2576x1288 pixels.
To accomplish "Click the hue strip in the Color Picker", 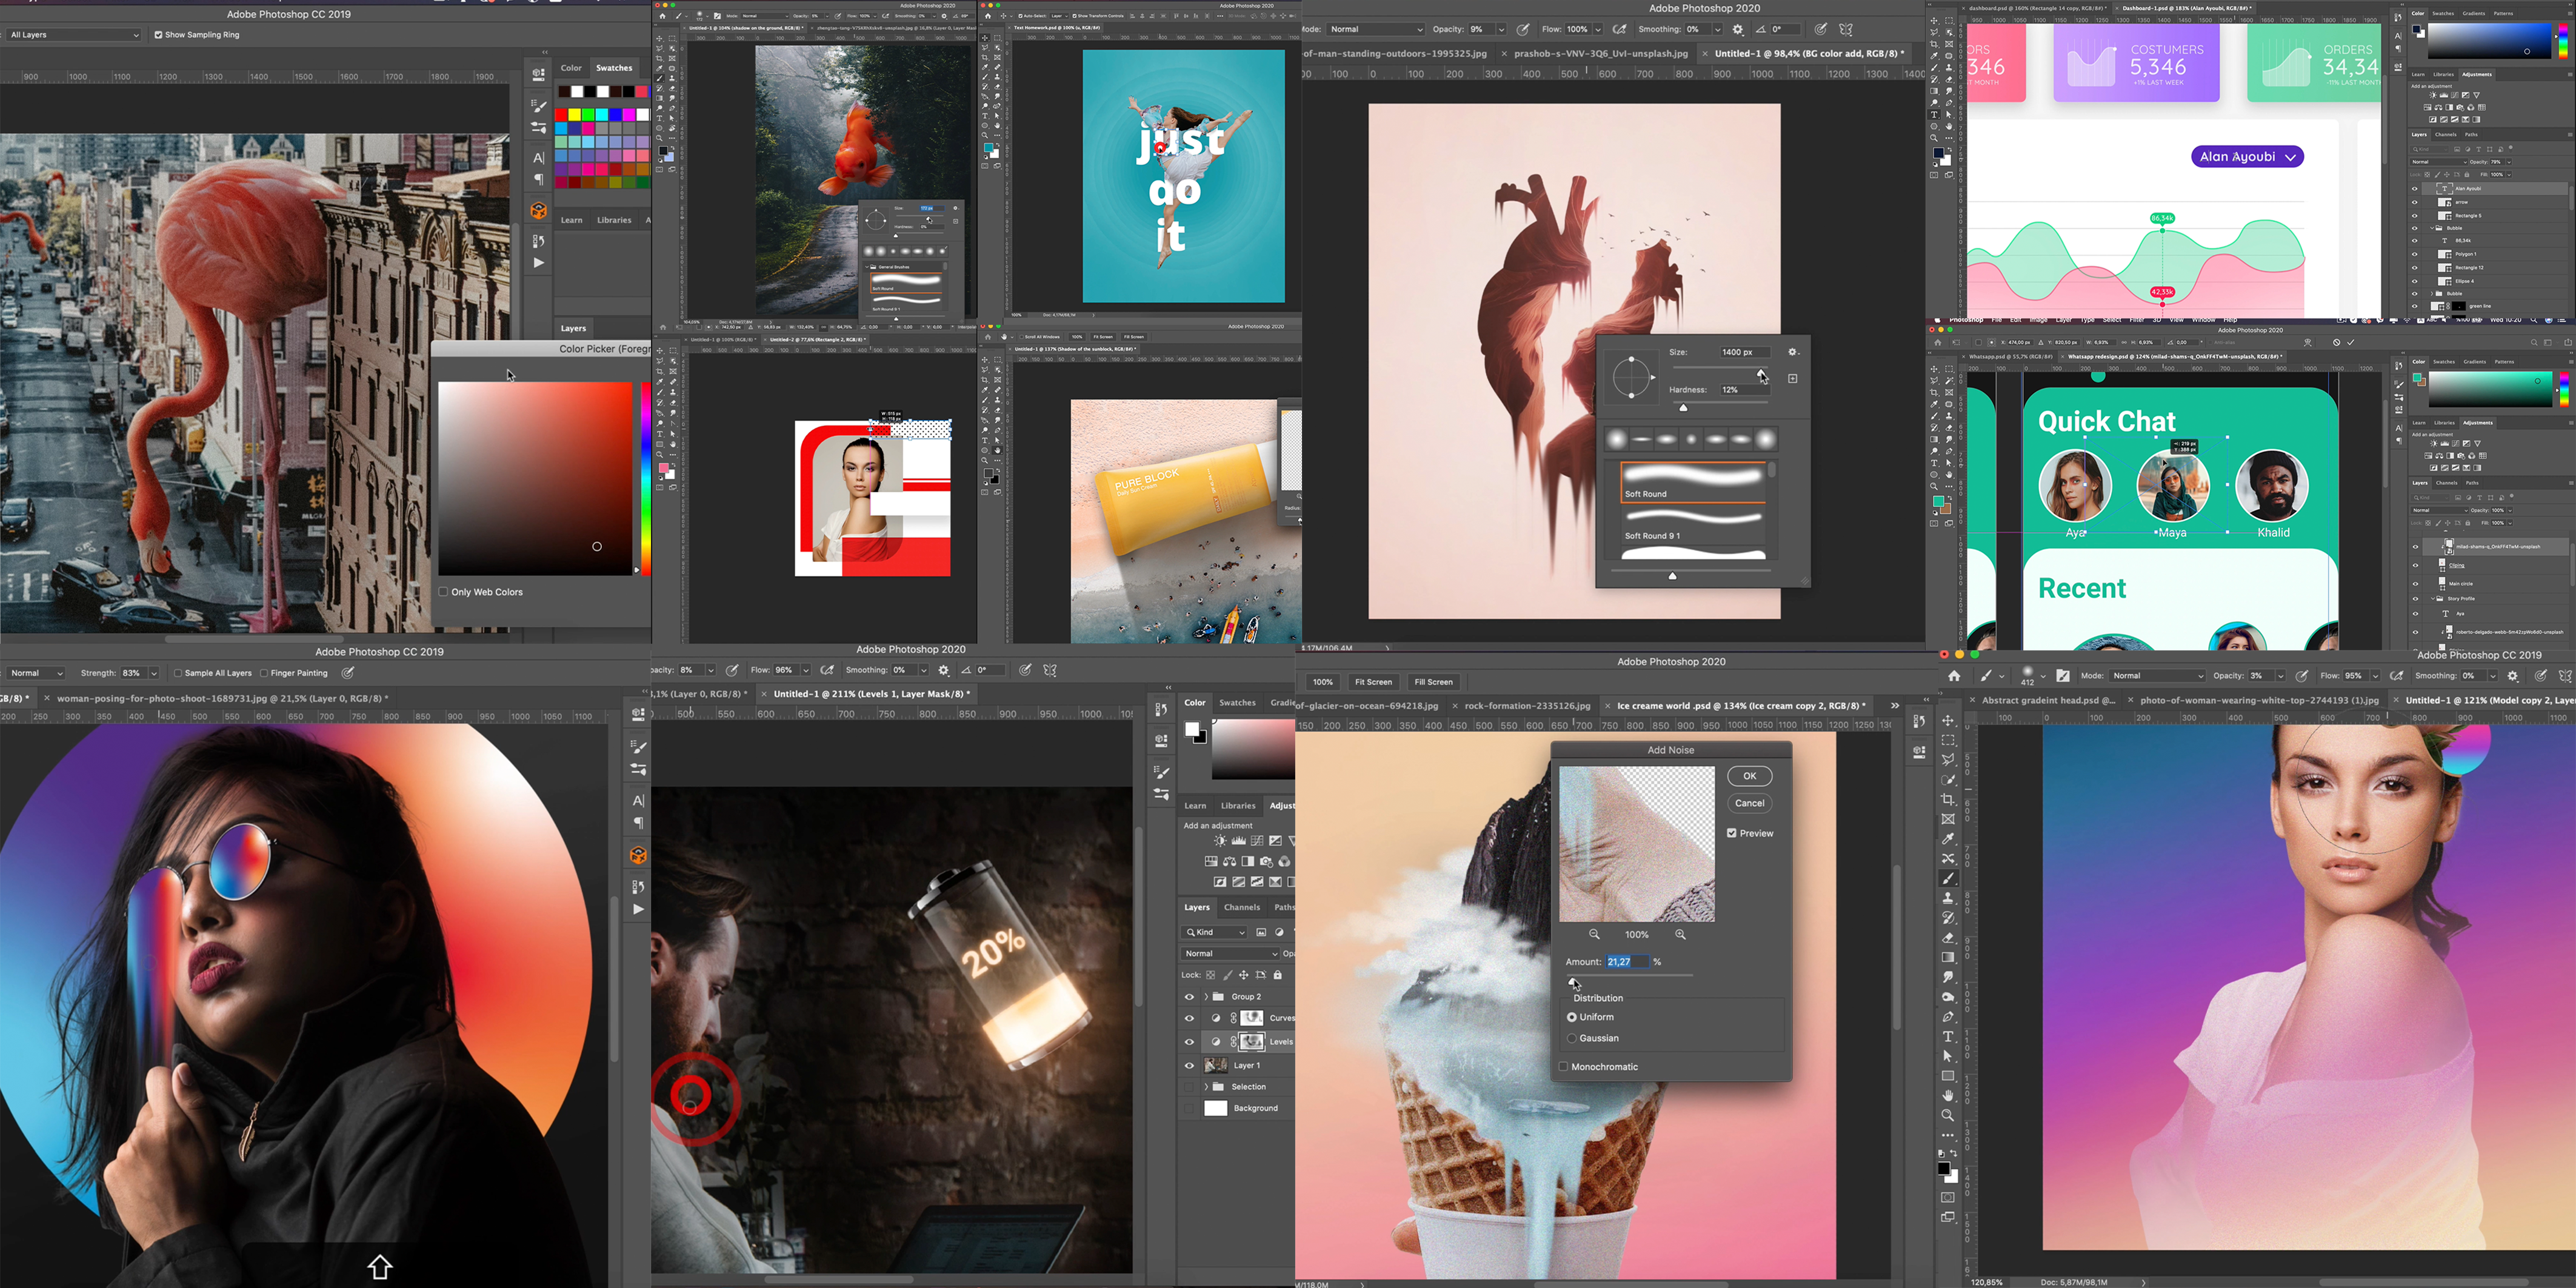I will point(647,478).
